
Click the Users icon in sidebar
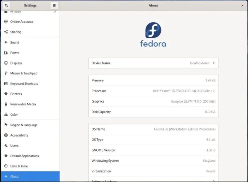(6, 145)
